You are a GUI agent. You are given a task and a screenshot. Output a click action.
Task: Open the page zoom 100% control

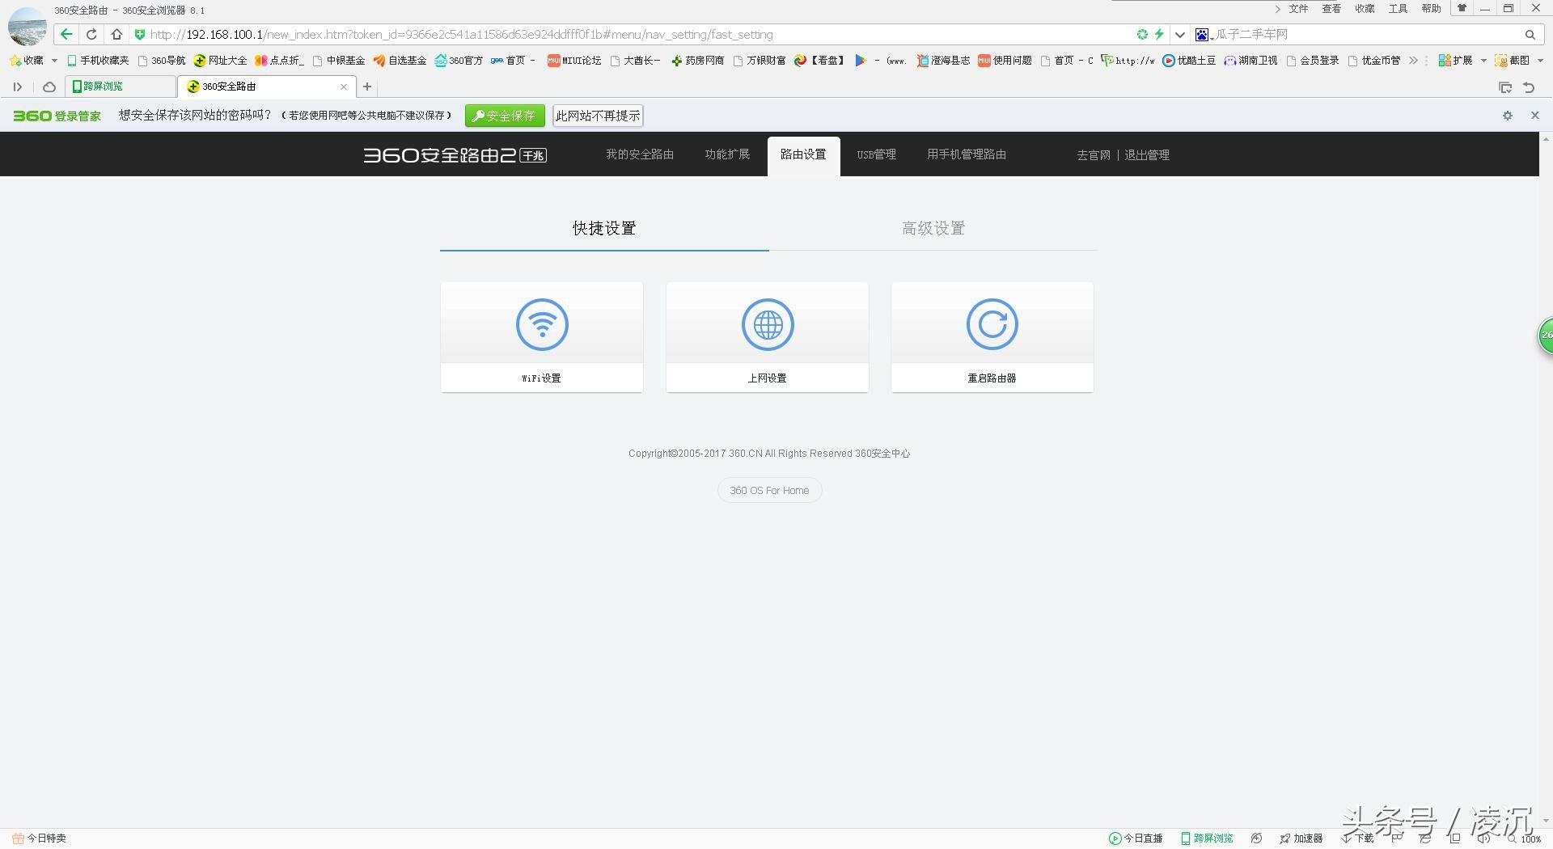[1524, 838]
